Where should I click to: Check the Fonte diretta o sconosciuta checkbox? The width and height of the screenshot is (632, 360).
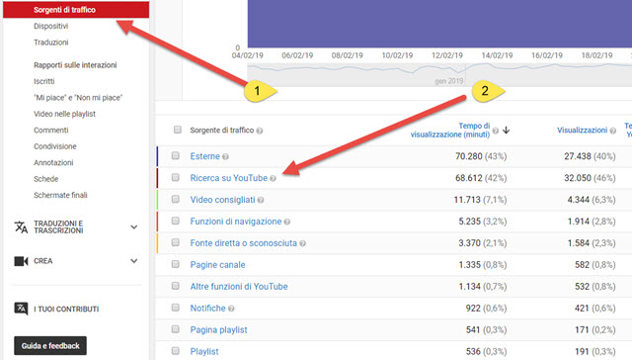[x=176, y=242]
